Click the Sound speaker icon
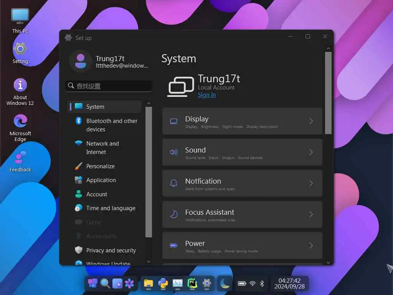The width and height of the screenshot is (393, 295). [174, 152]
